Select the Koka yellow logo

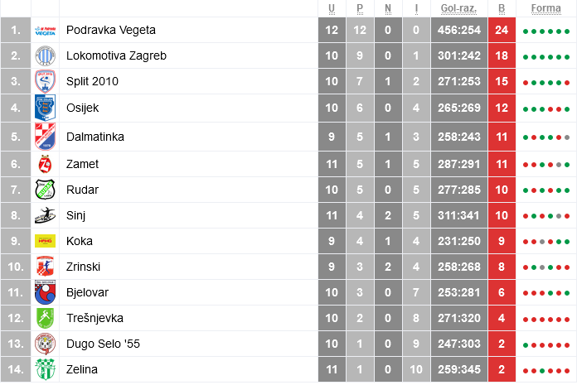45,241
